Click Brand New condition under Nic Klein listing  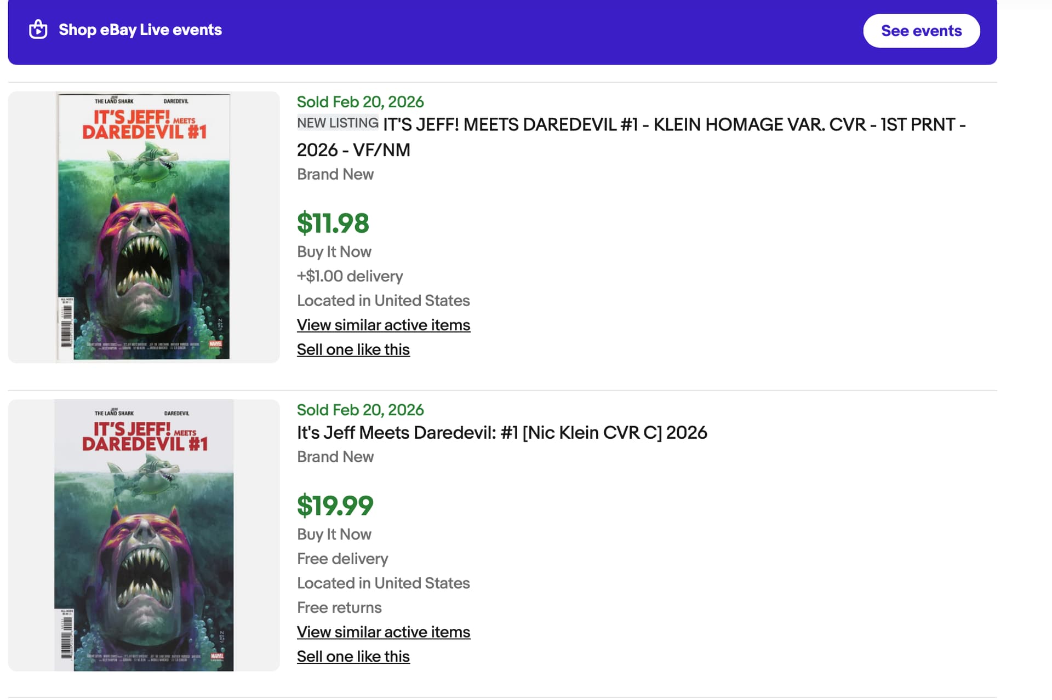pos(335,457)
